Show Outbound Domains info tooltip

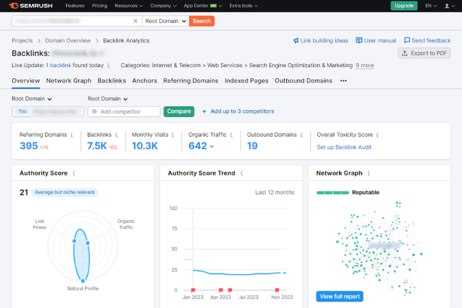tap(301, 135)
